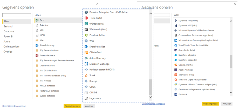Choose the Adobe Analytics icon
This screenshot has height=112, width=239.
[x=176, y=70]
